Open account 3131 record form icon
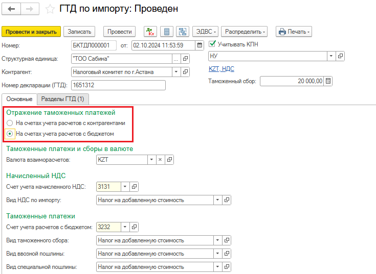376x274 pixels. 134,186
